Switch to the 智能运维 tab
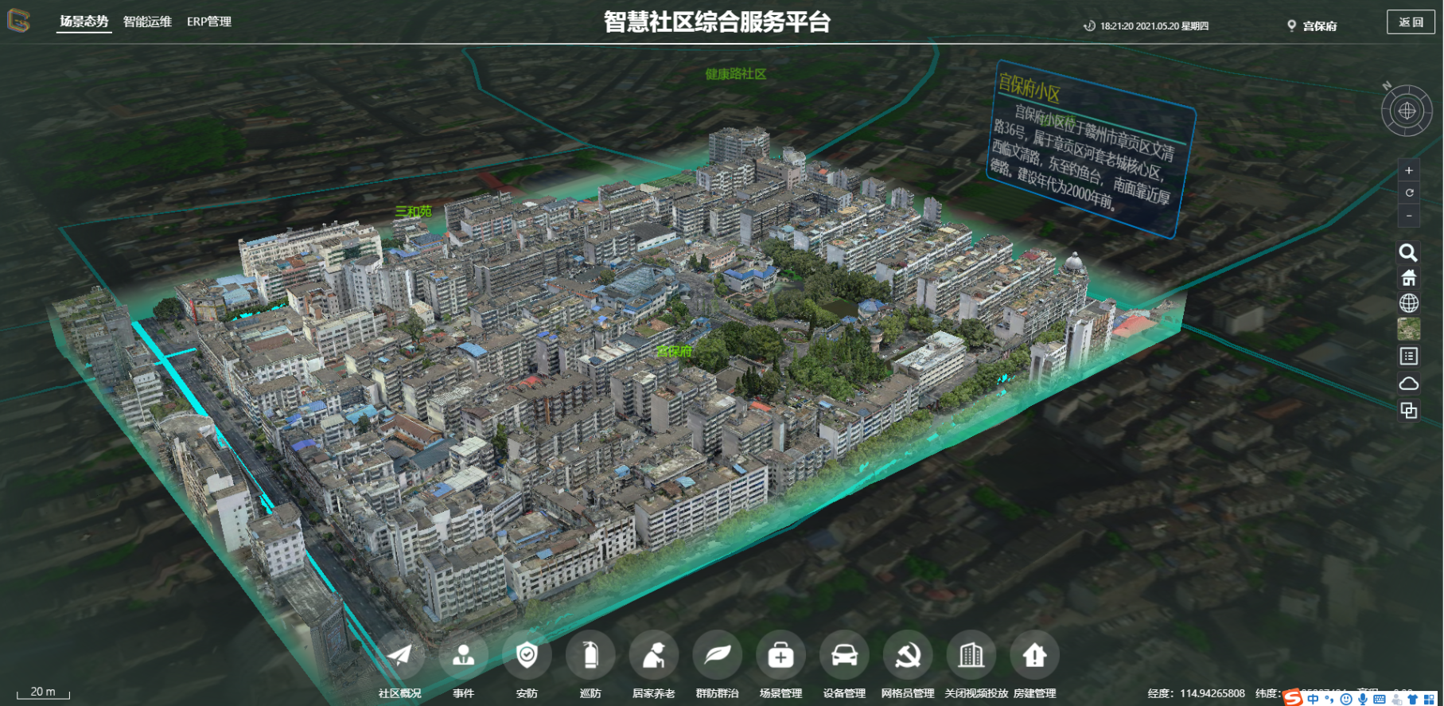1444x706 pixels. click(147, 21)
